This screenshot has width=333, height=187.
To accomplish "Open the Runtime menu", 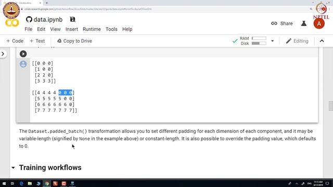I will point(92,29).
